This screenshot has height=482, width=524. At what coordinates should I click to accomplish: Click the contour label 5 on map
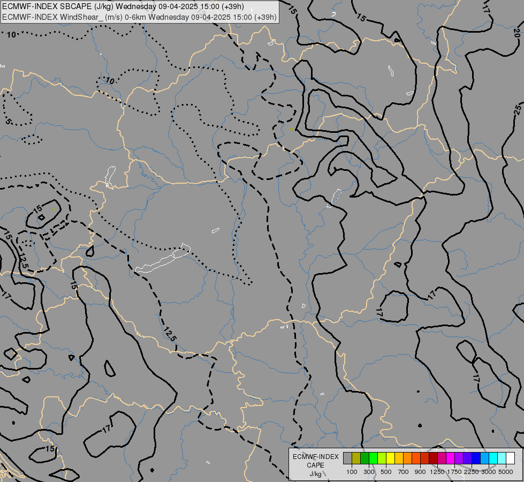(9, 122)
